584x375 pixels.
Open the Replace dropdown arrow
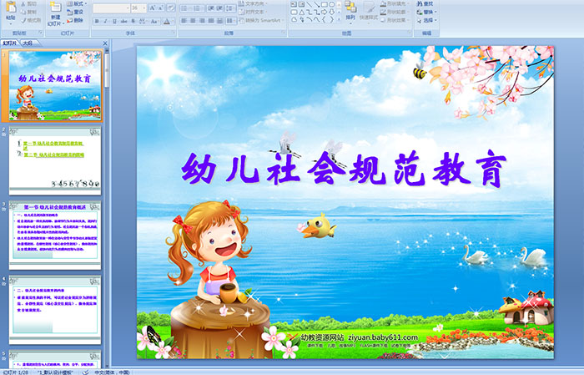435,12
